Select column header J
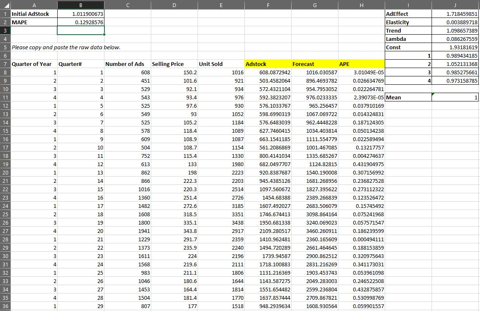This screenshot has width=480, height=311. coord(455,4)
